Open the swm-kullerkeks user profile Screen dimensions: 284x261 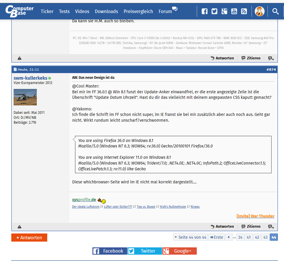(x=30, y=78)
